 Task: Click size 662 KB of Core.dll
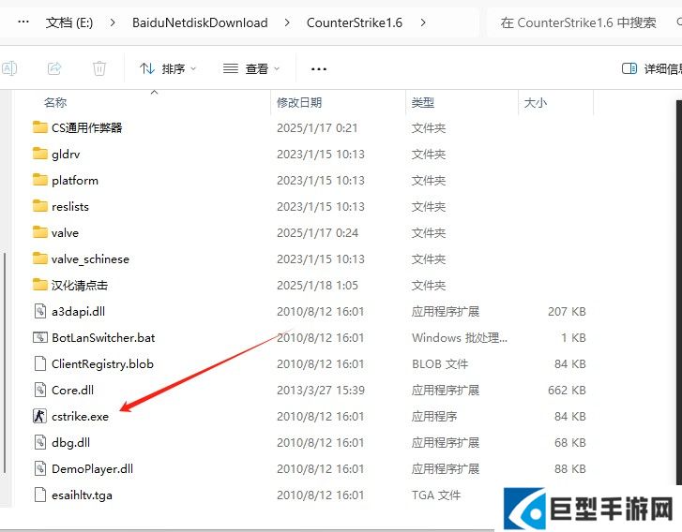[567, 390]
